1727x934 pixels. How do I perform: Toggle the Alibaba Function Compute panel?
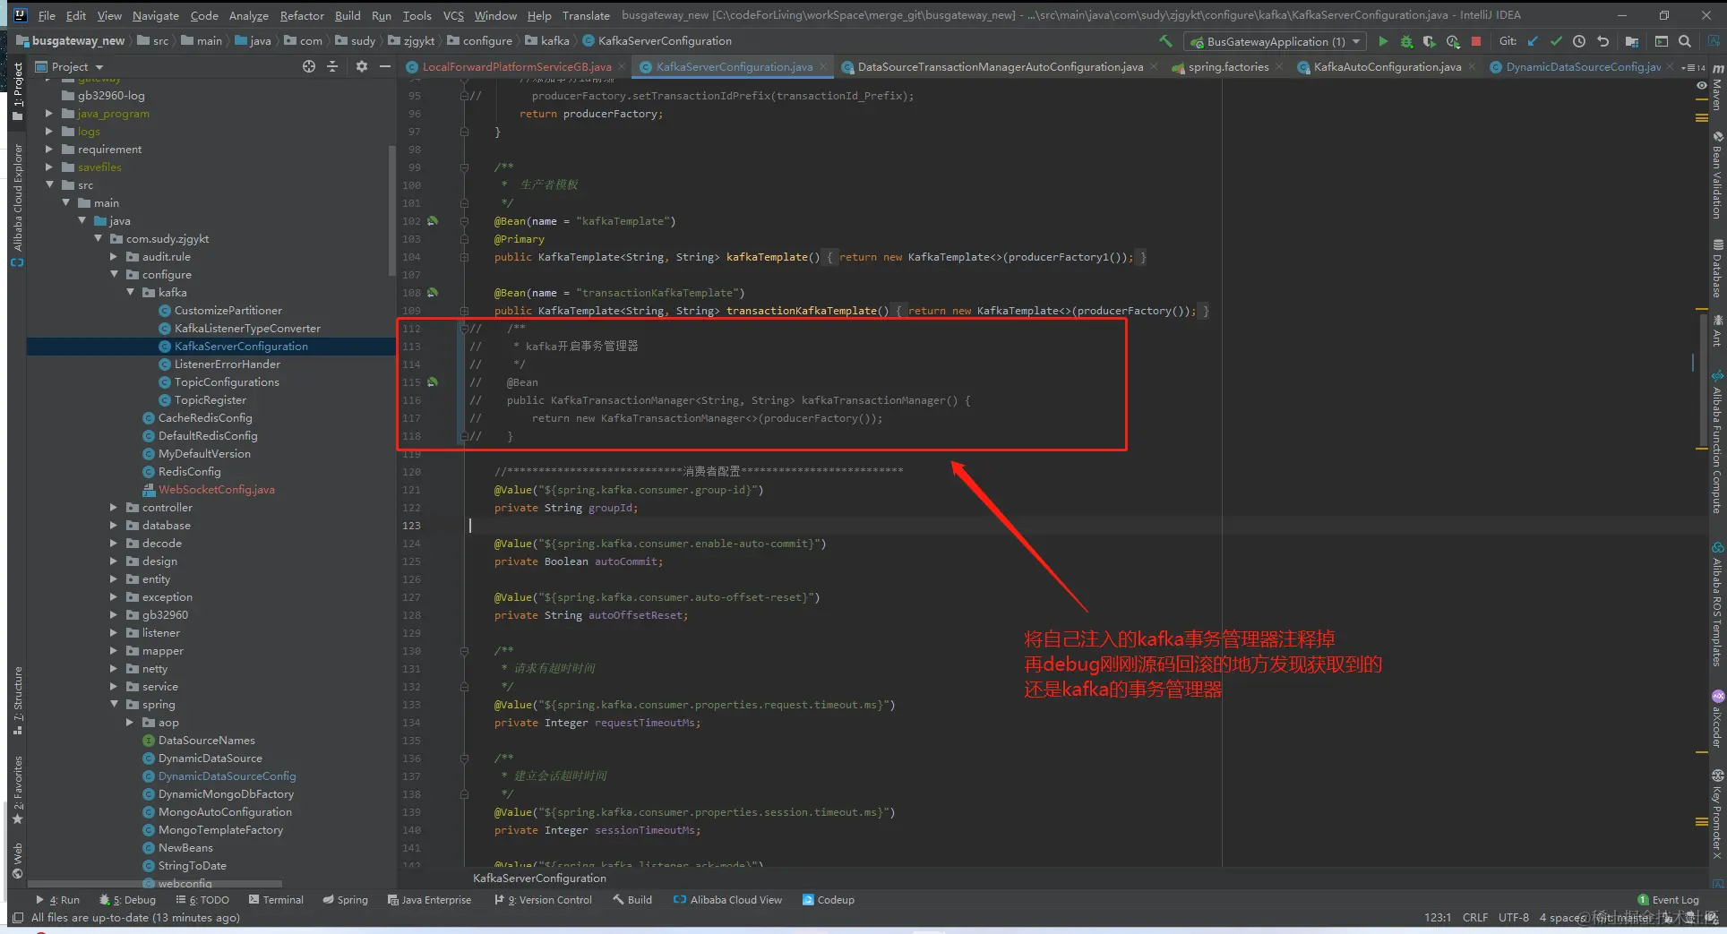[x=1717, y=443]
